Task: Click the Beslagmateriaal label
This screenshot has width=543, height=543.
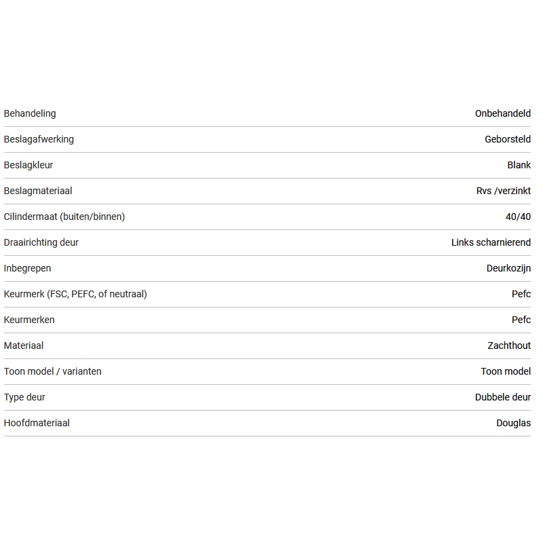Action: point(38,191)
